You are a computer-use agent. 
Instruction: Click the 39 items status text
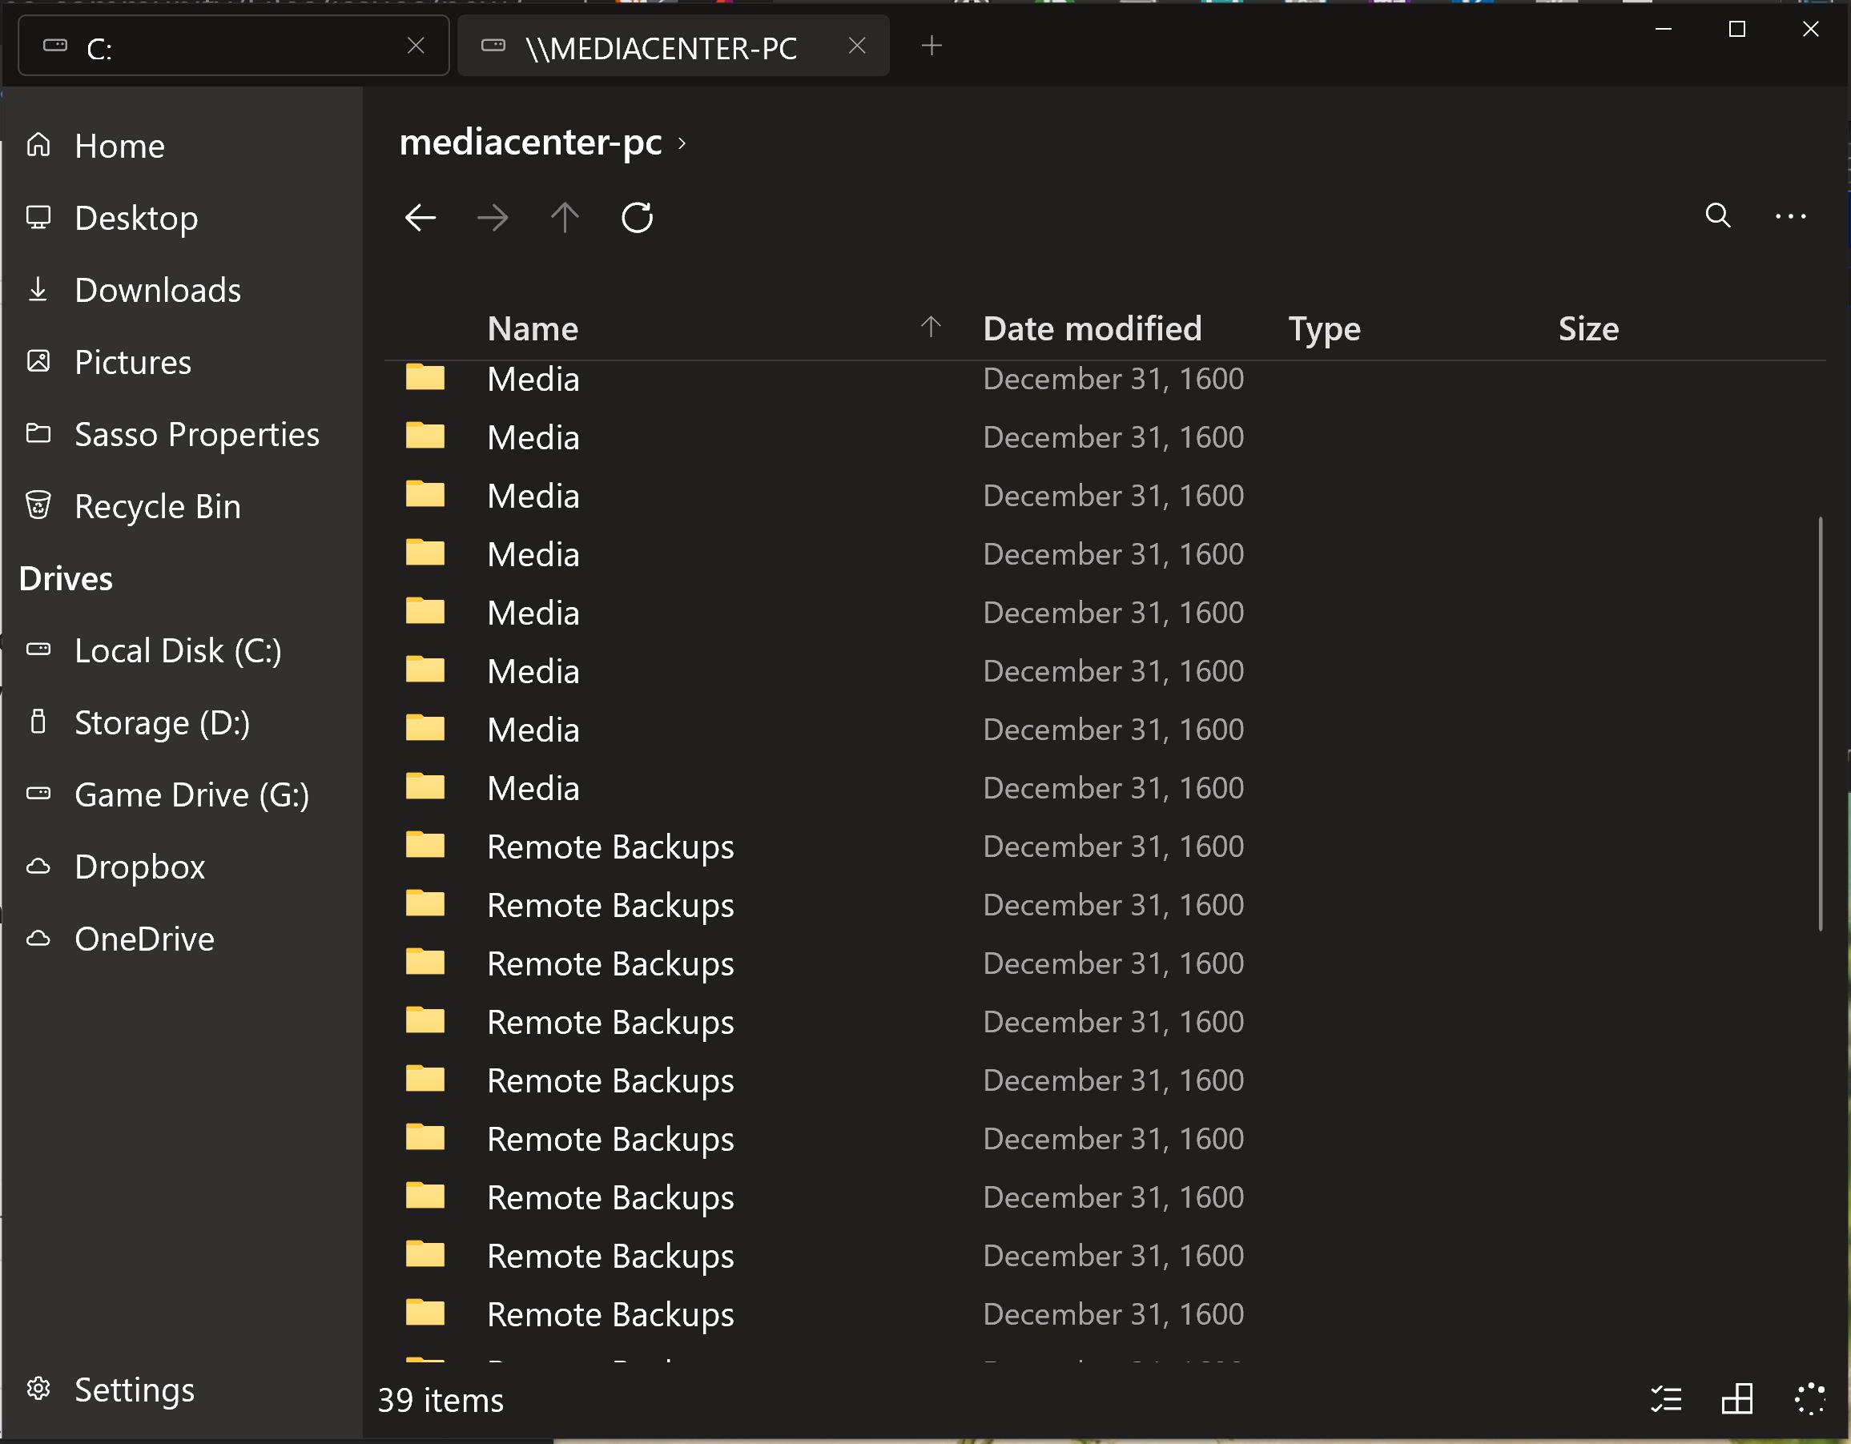point(440,1400)
